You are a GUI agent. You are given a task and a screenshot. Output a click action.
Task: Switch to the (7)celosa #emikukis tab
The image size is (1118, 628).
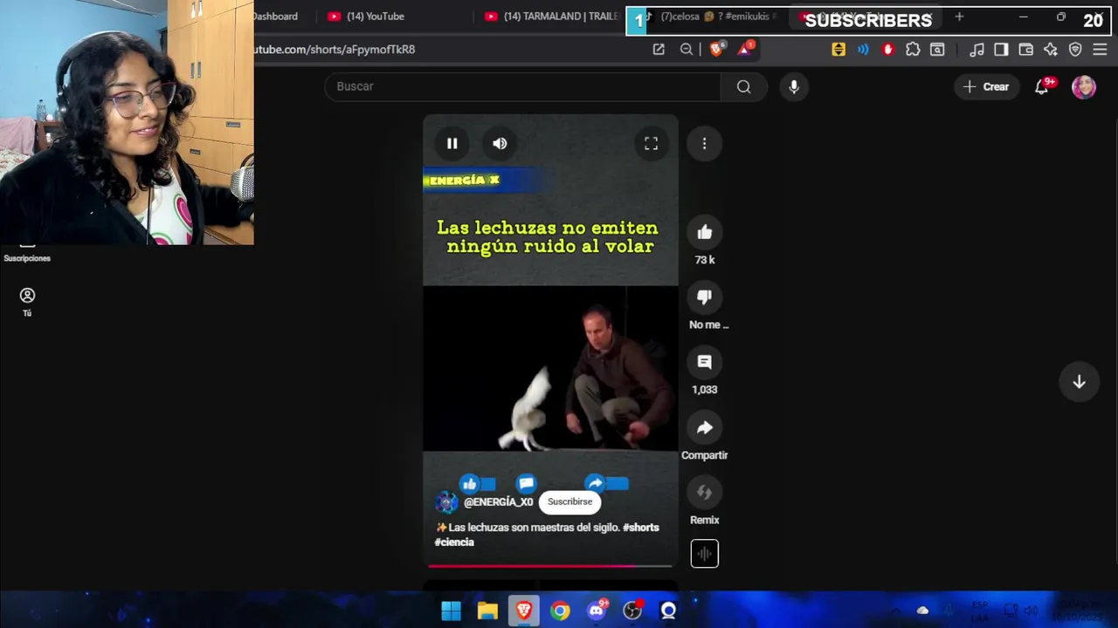pyautogui.click(x=709, y=17)
